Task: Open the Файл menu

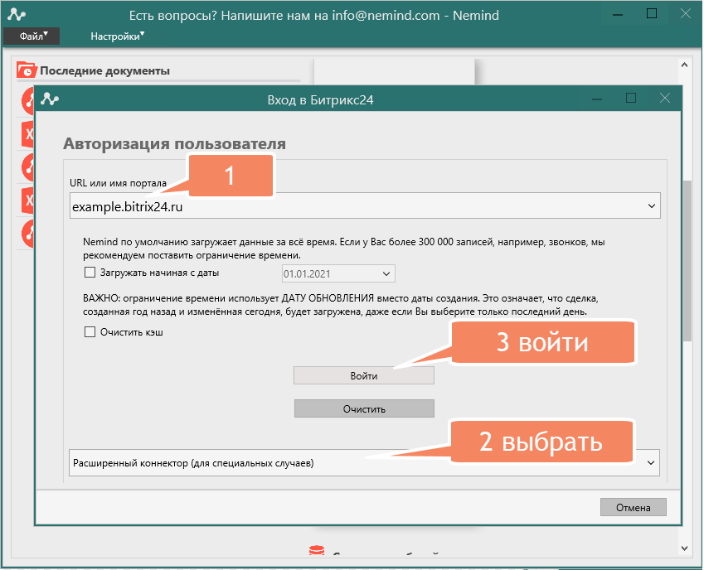Action: point(32,36)
